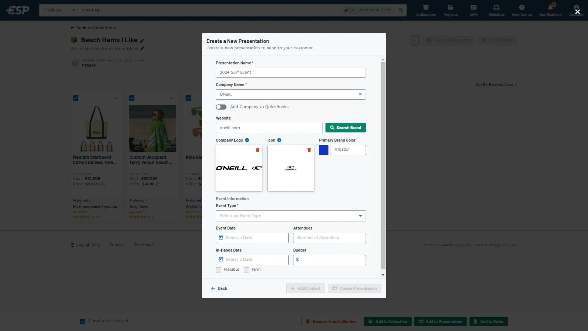588x331 pixels.
Task: Open Sort By Recently Added dropdown
Action: coord(496,85)
